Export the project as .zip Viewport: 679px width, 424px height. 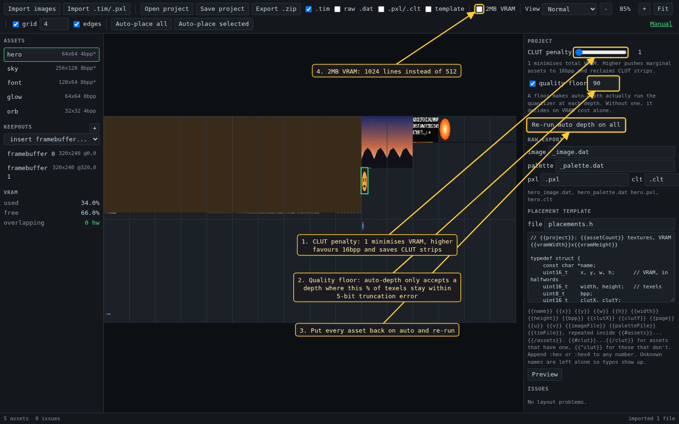coord(276,9)
